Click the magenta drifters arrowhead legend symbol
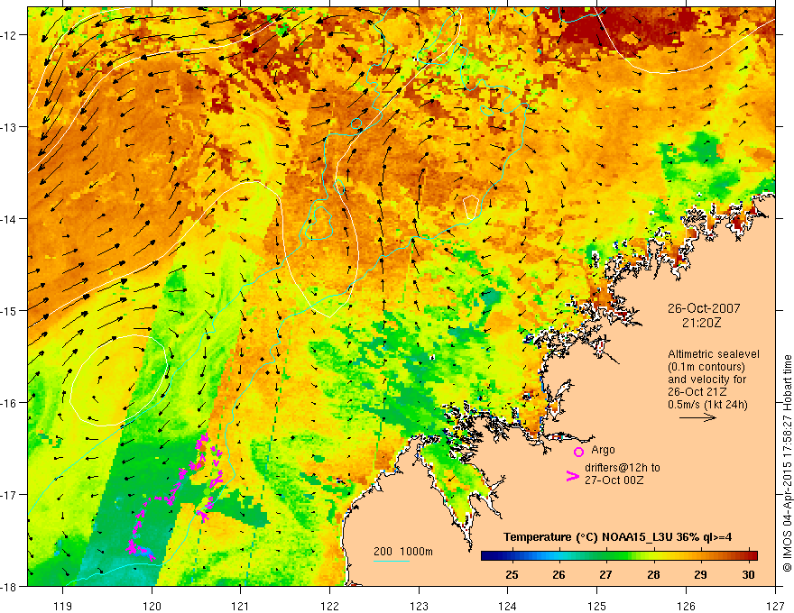 573,476
